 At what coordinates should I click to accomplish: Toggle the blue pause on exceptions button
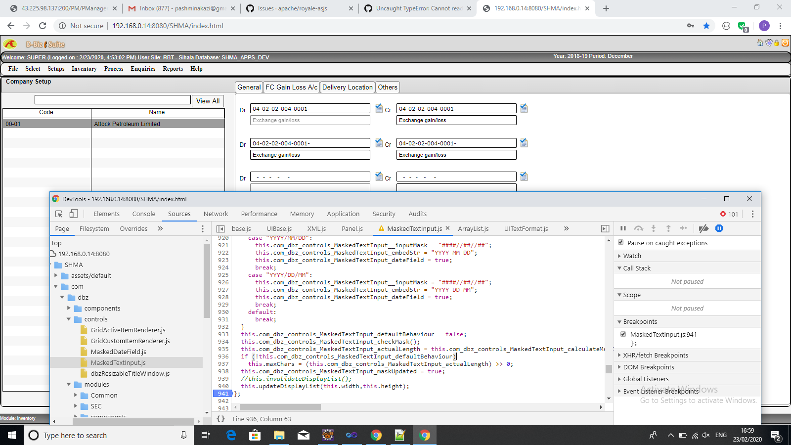pyautogui.click(x=719, y=228)
